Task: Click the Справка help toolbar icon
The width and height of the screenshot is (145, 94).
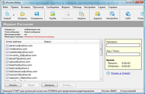Action: click(x=142, y=14)
